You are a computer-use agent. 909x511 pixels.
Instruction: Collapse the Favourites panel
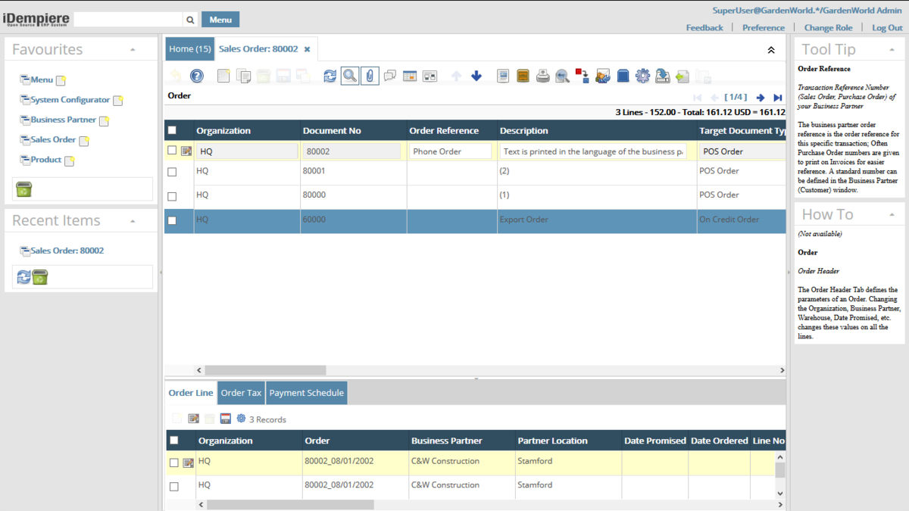pos(133,50)
